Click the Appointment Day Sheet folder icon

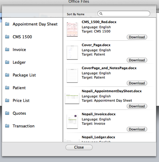[x=7, y=24]
